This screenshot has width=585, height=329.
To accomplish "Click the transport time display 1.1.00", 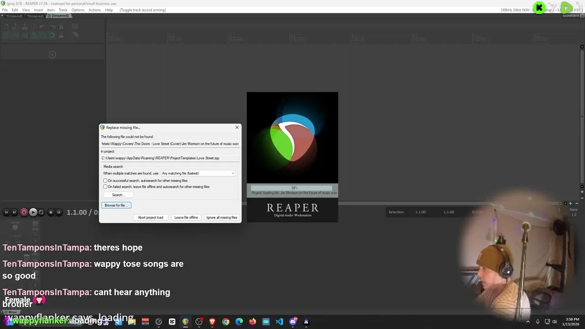I will point(77,212).
